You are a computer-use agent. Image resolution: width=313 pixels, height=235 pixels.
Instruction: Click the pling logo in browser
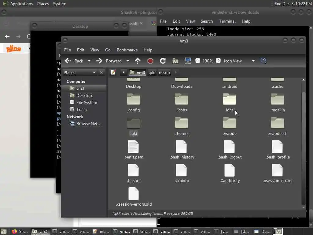coord(13,48)
